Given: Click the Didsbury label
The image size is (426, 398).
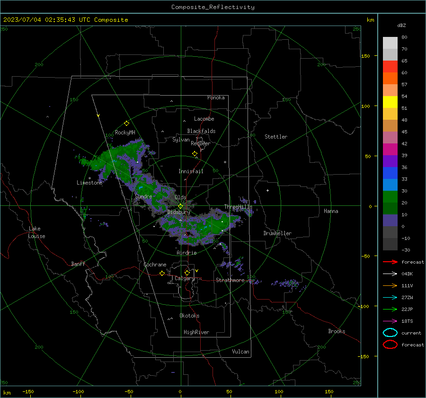Looking at the screenshot, I should 179,212.
